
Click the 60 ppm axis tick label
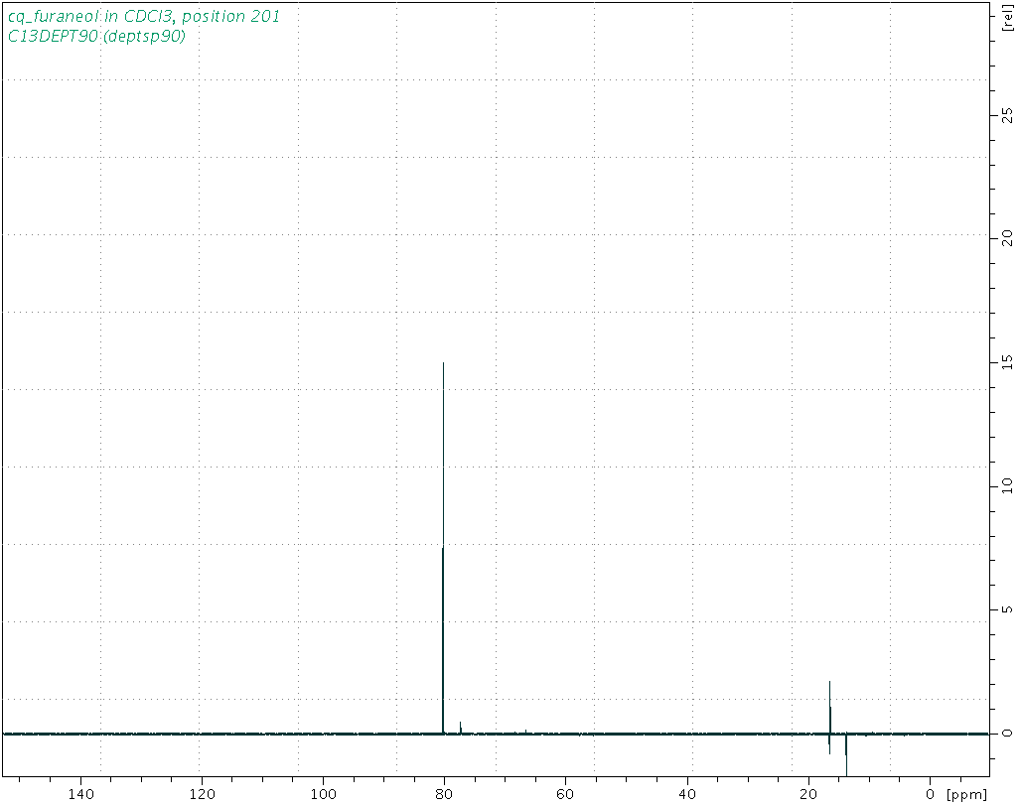(x=565, y=794)
